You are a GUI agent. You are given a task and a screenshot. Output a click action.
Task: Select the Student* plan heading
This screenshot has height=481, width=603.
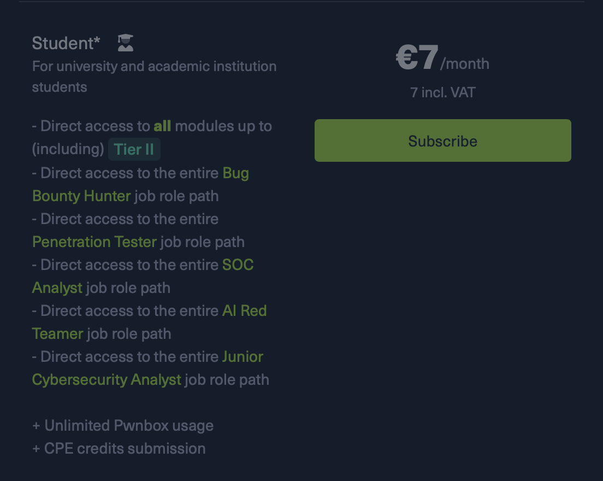click(x=66, y=43)
